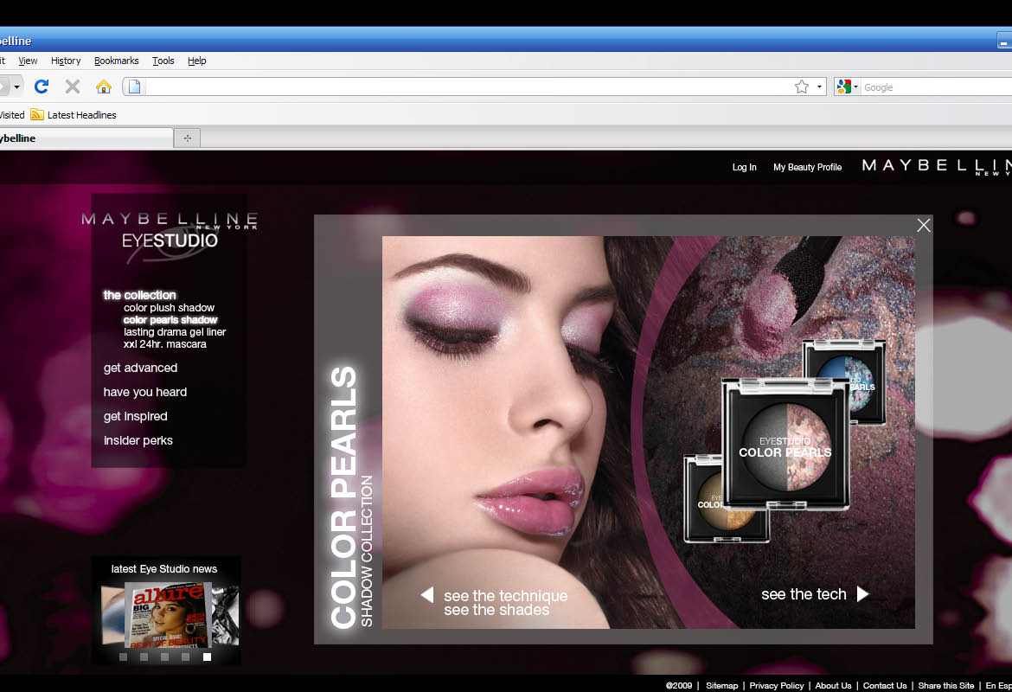
Task: Expand the address bar history dropdown
Action: [x=819, y=86]
